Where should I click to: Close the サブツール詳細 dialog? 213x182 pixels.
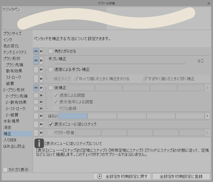tap(209, 3)
